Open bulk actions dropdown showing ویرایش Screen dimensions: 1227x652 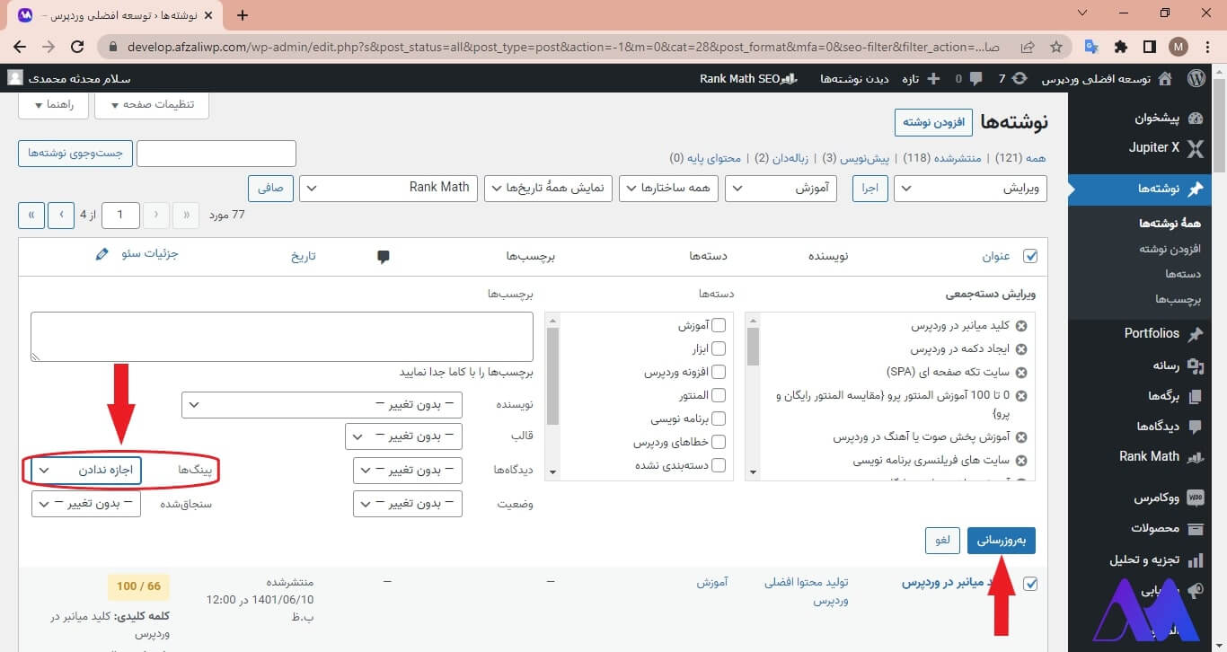tap(972, 189)
